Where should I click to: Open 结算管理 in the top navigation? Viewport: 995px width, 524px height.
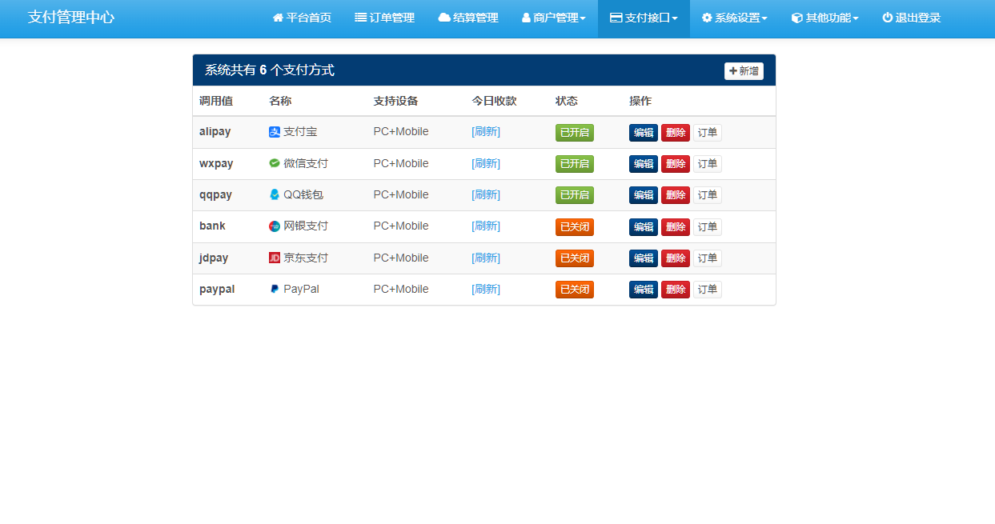point(468,18)
